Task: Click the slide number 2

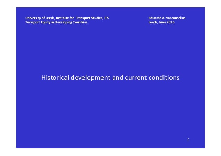Action: point(188,139)
